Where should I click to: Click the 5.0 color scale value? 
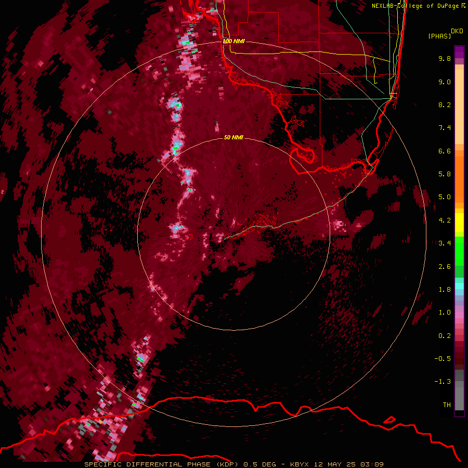[x=445, y=197]
